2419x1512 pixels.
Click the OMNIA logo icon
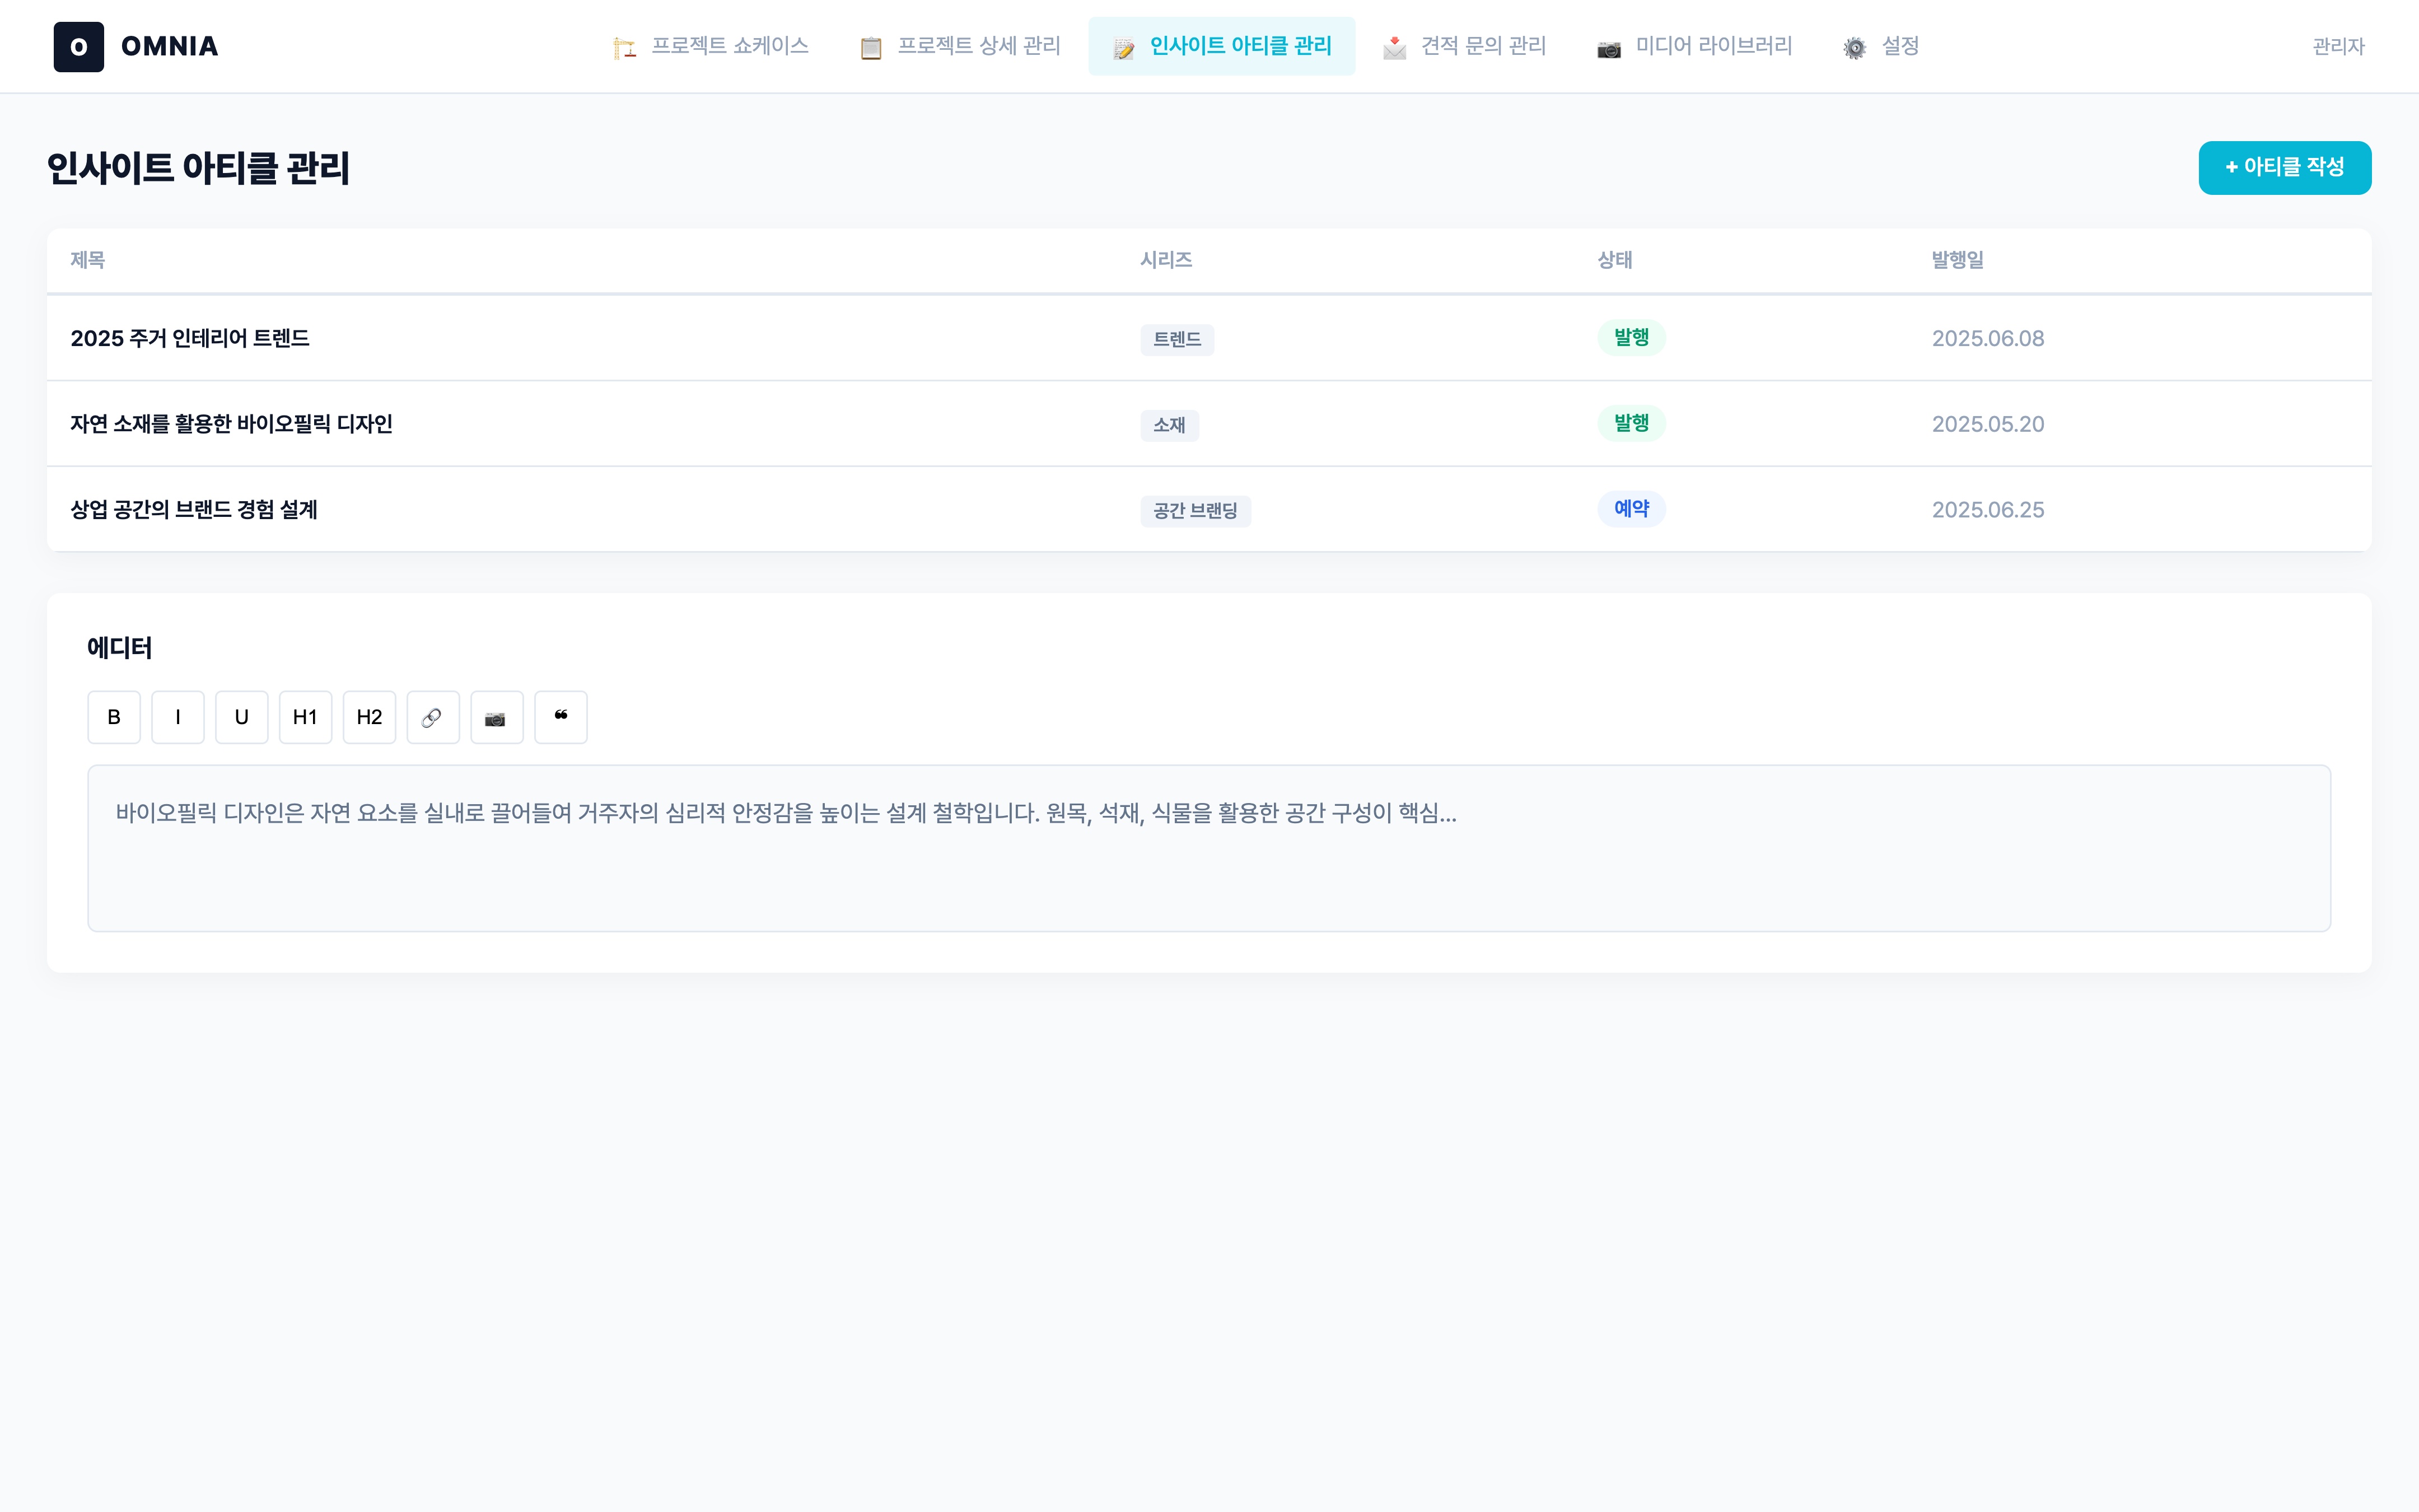point(79,47)
